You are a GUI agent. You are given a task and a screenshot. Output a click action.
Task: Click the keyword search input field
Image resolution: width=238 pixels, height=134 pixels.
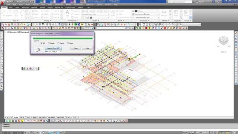(x=180, y=1)
